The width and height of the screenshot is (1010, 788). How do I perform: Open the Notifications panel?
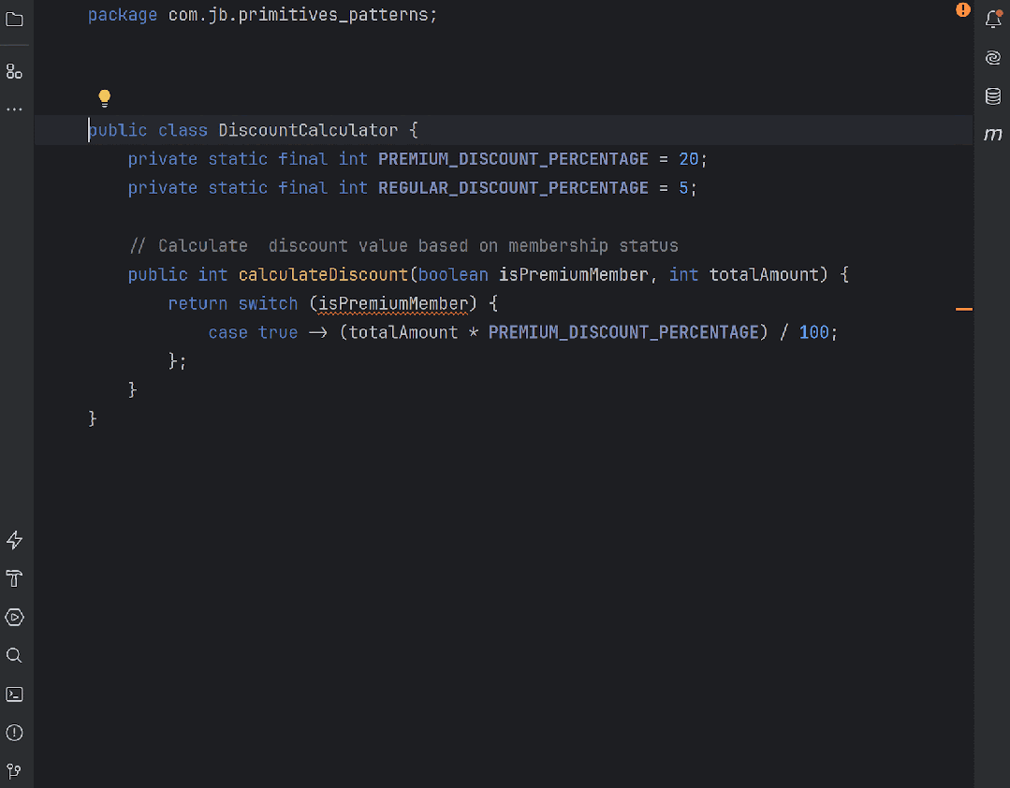tap(993, 19)
